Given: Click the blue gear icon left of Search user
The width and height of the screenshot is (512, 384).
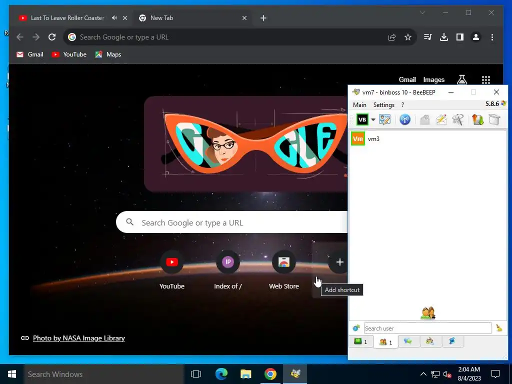Looking at the screenshot, I should [356, 328].
